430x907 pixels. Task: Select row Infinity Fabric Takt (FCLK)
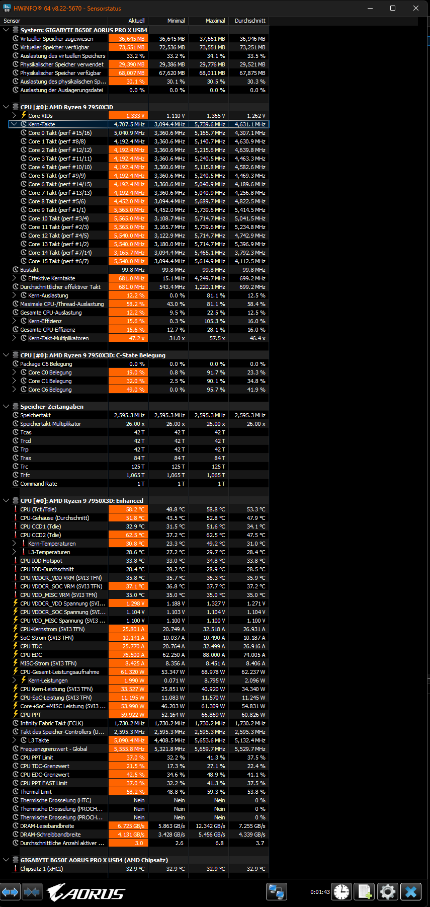click(x=134, y=723)
